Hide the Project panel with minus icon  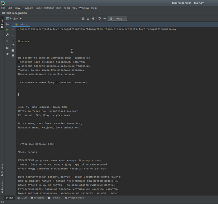pos(105,18)
